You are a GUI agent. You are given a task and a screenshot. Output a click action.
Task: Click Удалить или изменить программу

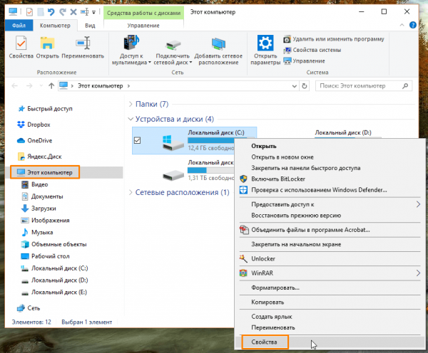334,39
